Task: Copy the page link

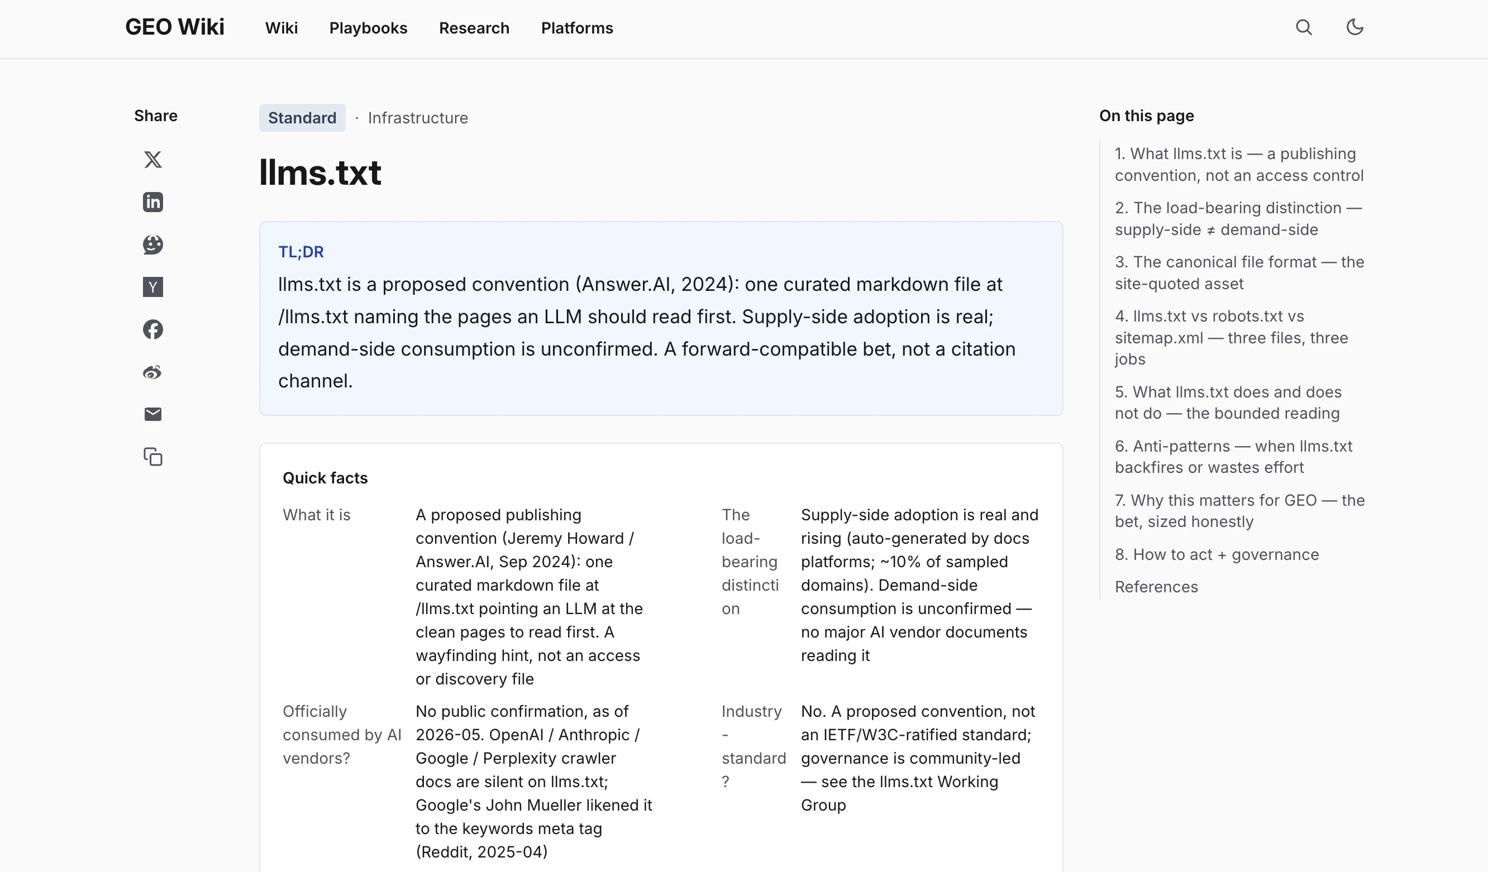Action: [153, 457]
